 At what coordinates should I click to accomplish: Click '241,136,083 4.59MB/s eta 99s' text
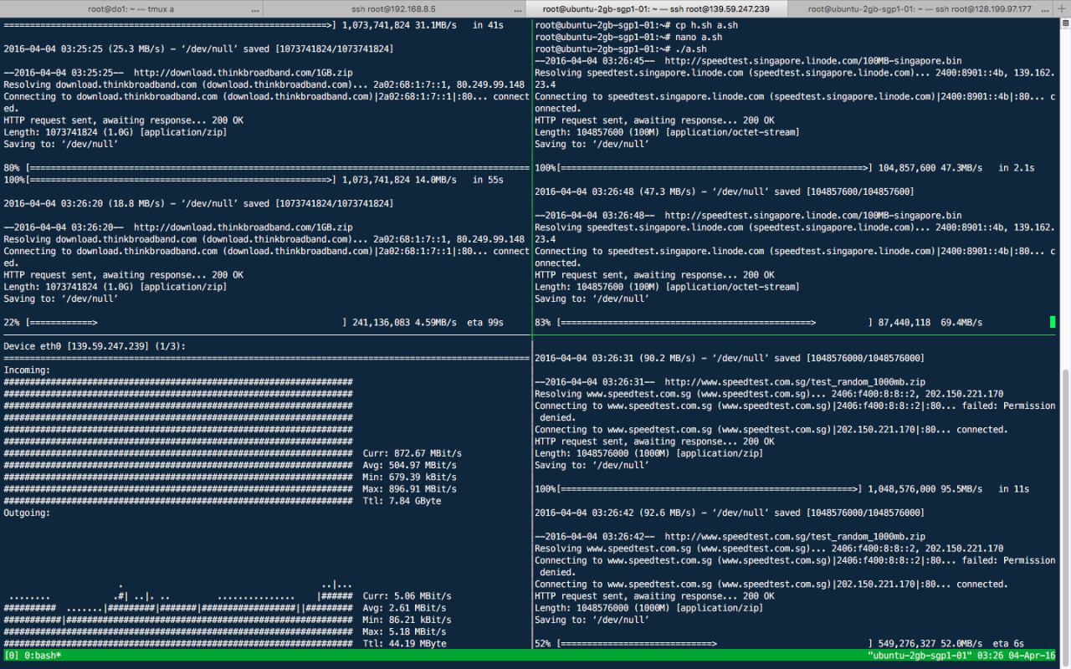[x=429, y=322]
